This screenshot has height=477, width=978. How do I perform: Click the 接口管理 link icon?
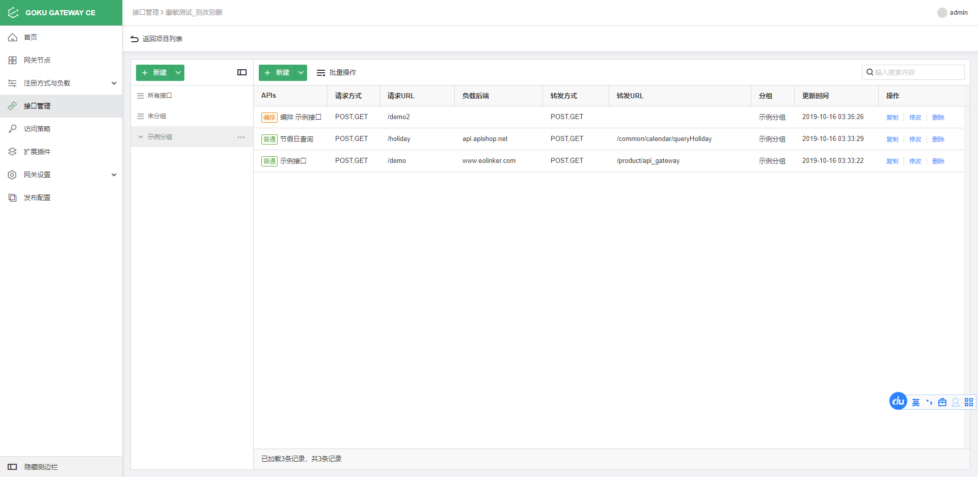tap(12, 106)
